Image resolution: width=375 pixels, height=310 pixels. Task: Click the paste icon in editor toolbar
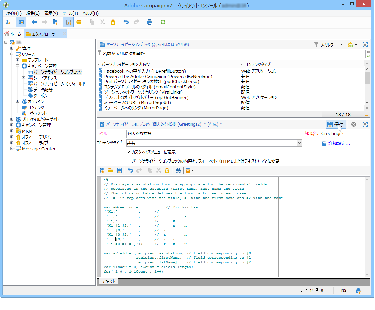click(167, 170)
